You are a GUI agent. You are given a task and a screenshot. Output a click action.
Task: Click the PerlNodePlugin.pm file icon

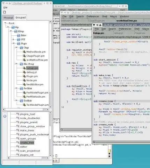(x=24, y=93)
